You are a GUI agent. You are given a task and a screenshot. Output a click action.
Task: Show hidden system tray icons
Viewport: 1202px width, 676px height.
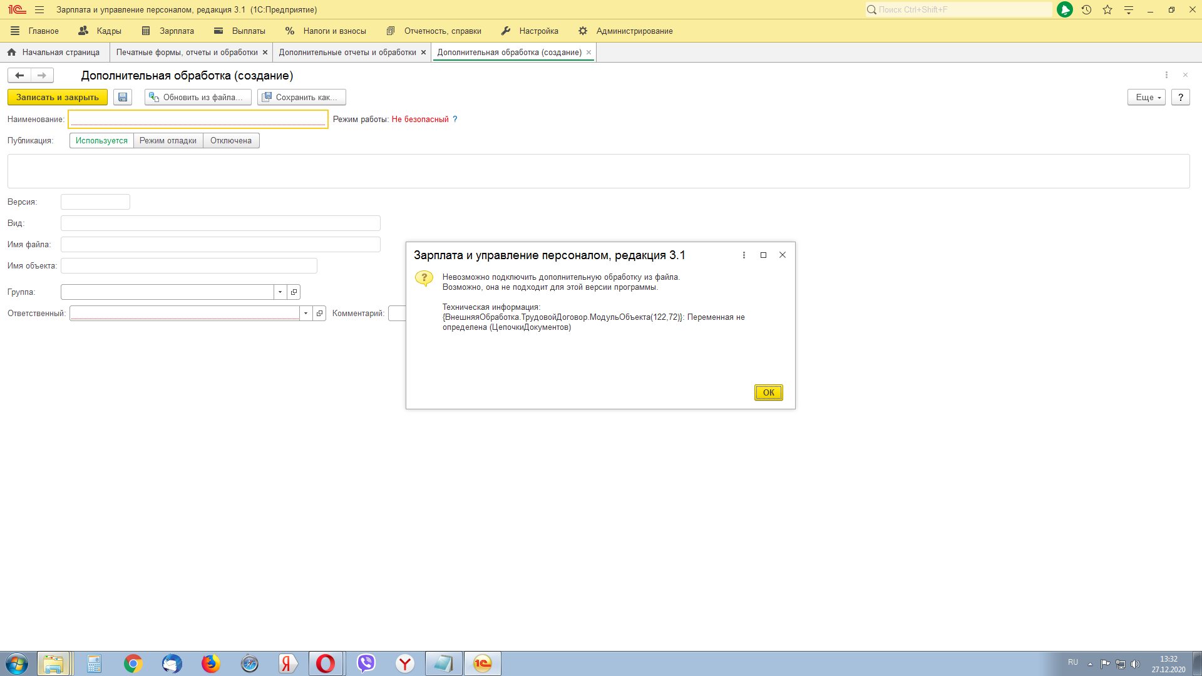point(1090,664)
